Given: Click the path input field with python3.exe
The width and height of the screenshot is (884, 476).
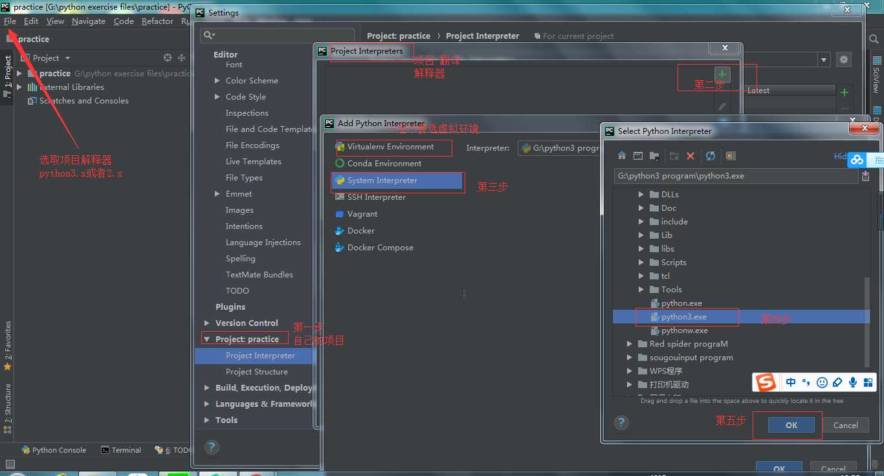Looking at the screenshot, I should point(736,176).
